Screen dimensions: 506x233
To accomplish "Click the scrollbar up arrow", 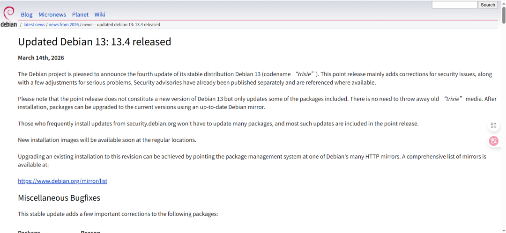I will click(x=504, y=3).
